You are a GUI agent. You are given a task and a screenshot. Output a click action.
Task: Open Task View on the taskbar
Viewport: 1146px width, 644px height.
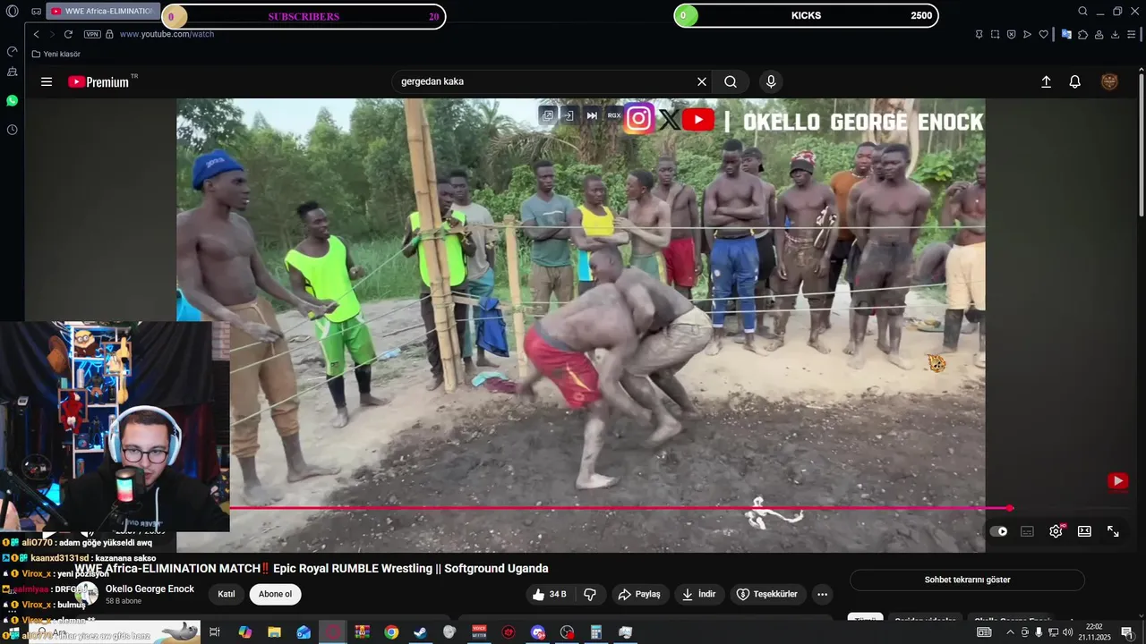[x=215, y=632]
